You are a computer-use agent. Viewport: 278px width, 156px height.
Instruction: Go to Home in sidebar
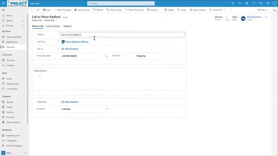(9, 16)
